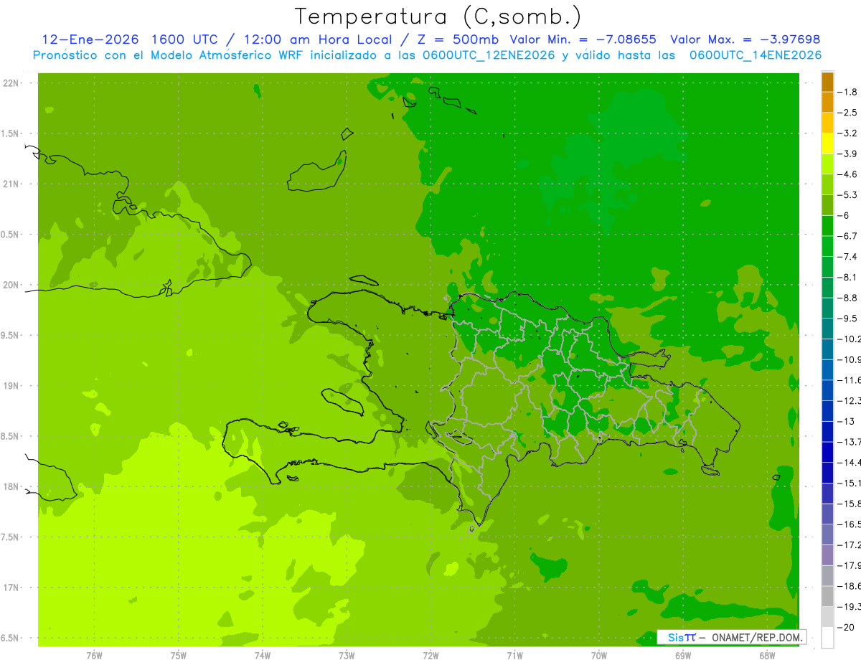The image size is (861, 665).
Task: Click the 68W longitude axis label
Action: click(766, 656)
